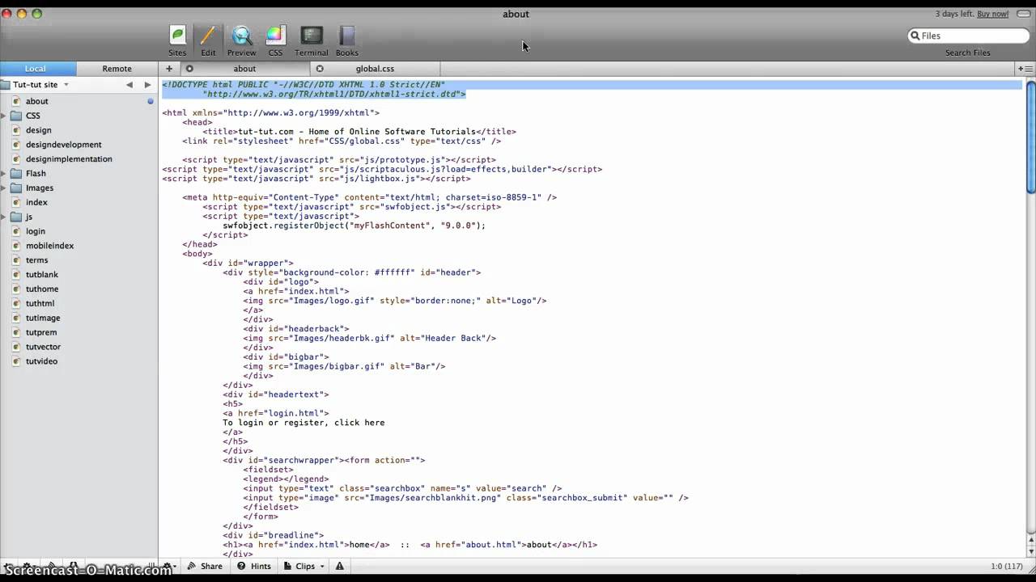1036x582 pixels.
Task: Click the line reading "To login or register, click here"
Action: coord(304,423)
